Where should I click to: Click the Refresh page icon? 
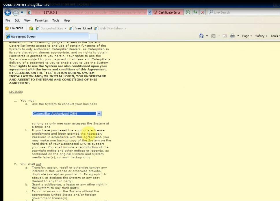(x=195, y=12)
